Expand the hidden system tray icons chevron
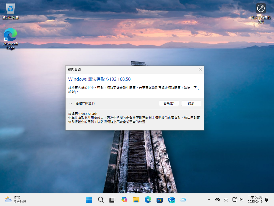The image size is (274, 206). click(x=209, y=200)
